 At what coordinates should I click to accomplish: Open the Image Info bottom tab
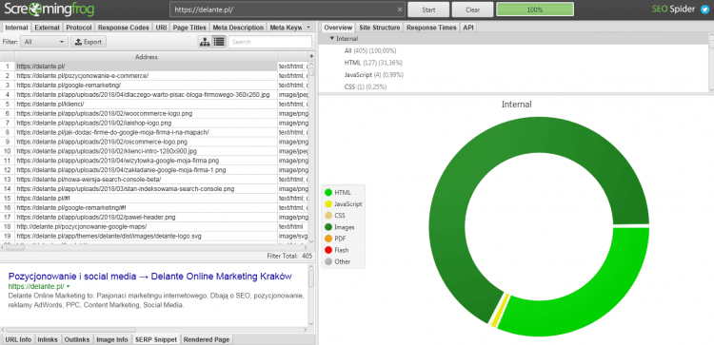coord(113,339)
